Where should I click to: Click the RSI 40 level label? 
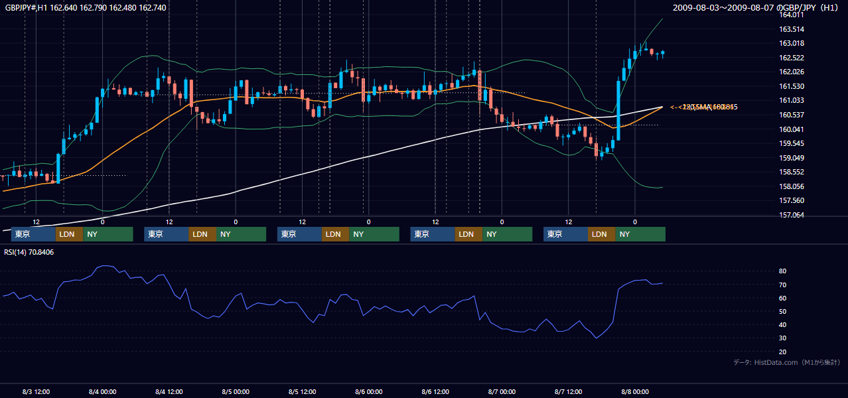(783, 325)
